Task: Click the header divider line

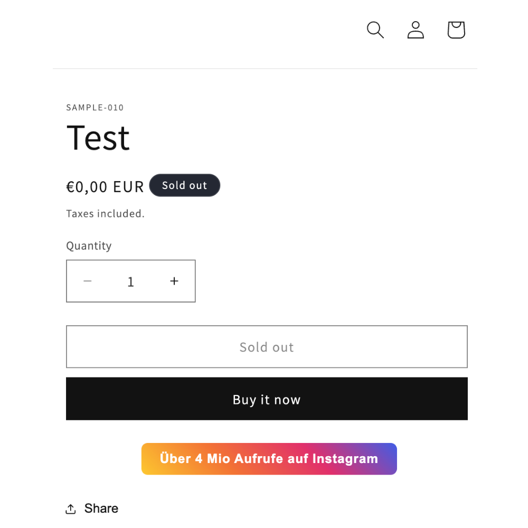Action: [x=265, y=68]
